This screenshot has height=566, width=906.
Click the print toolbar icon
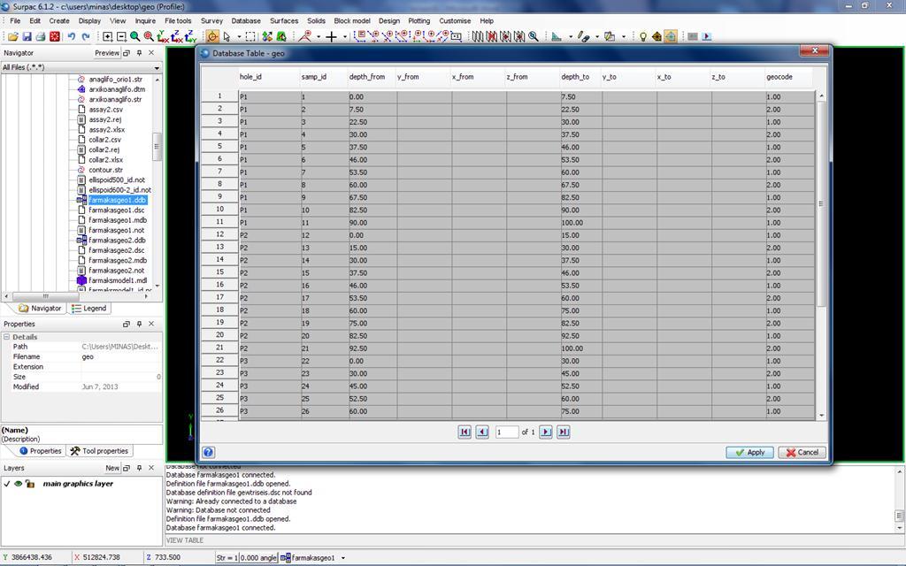[41, 36]
